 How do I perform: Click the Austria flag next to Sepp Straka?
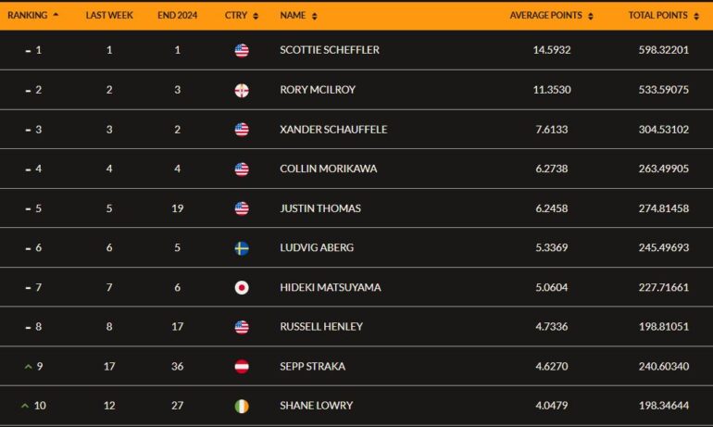[x=242, y=367]
